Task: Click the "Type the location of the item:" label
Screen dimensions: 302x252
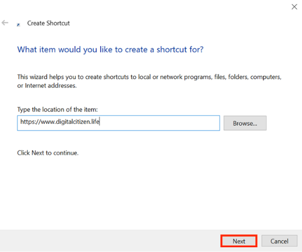Action: tap(57, 109)
